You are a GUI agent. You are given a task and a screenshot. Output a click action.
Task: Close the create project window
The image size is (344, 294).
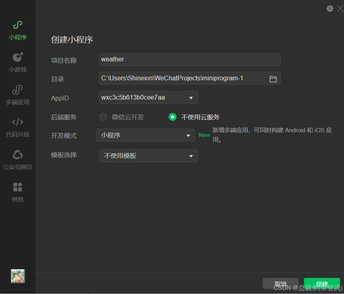340,9
